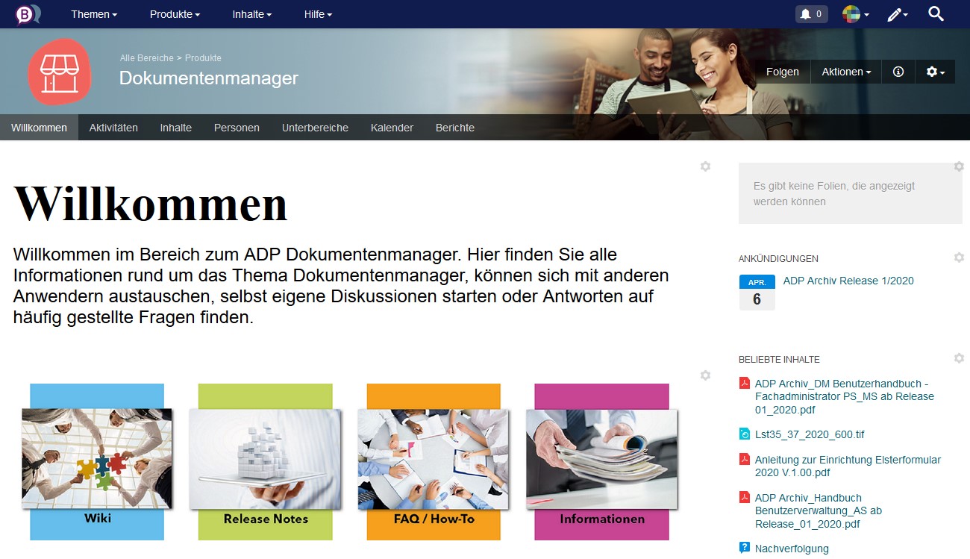Screen dimensions: 970x559
Task: Open the notifications bell
Action: tap(811, 14)
